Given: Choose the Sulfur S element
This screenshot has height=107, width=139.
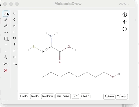Looking at the screenshot, I should 15,45.
